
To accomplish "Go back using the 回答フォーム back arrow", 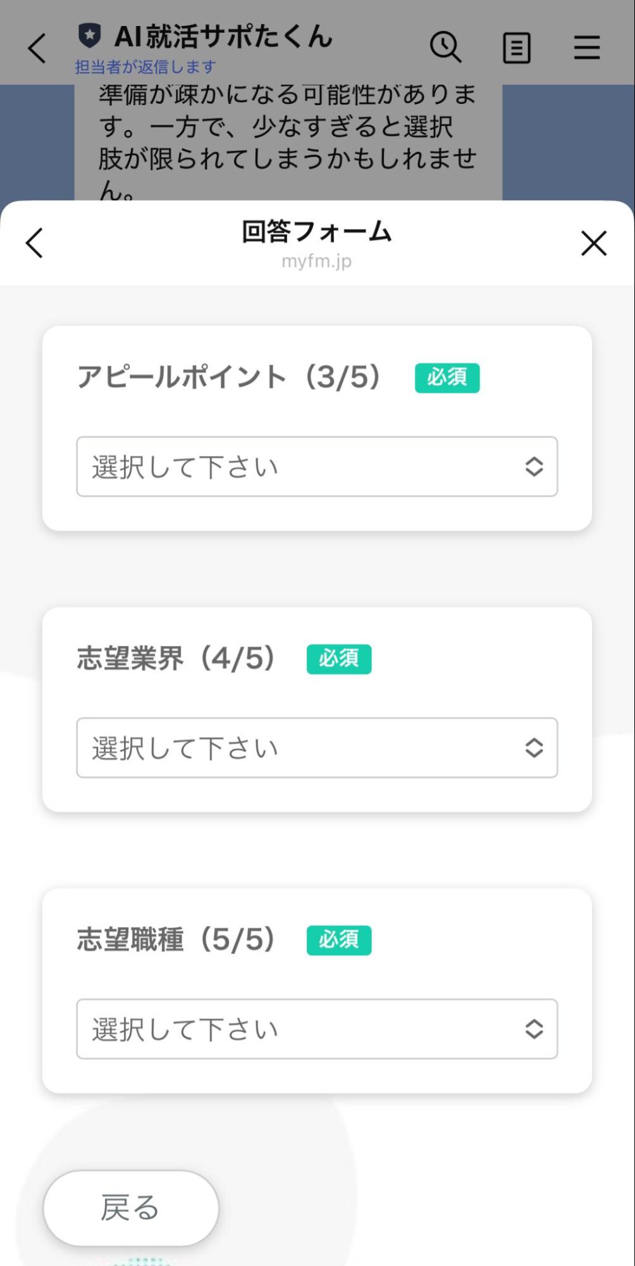I will [35, 243].
